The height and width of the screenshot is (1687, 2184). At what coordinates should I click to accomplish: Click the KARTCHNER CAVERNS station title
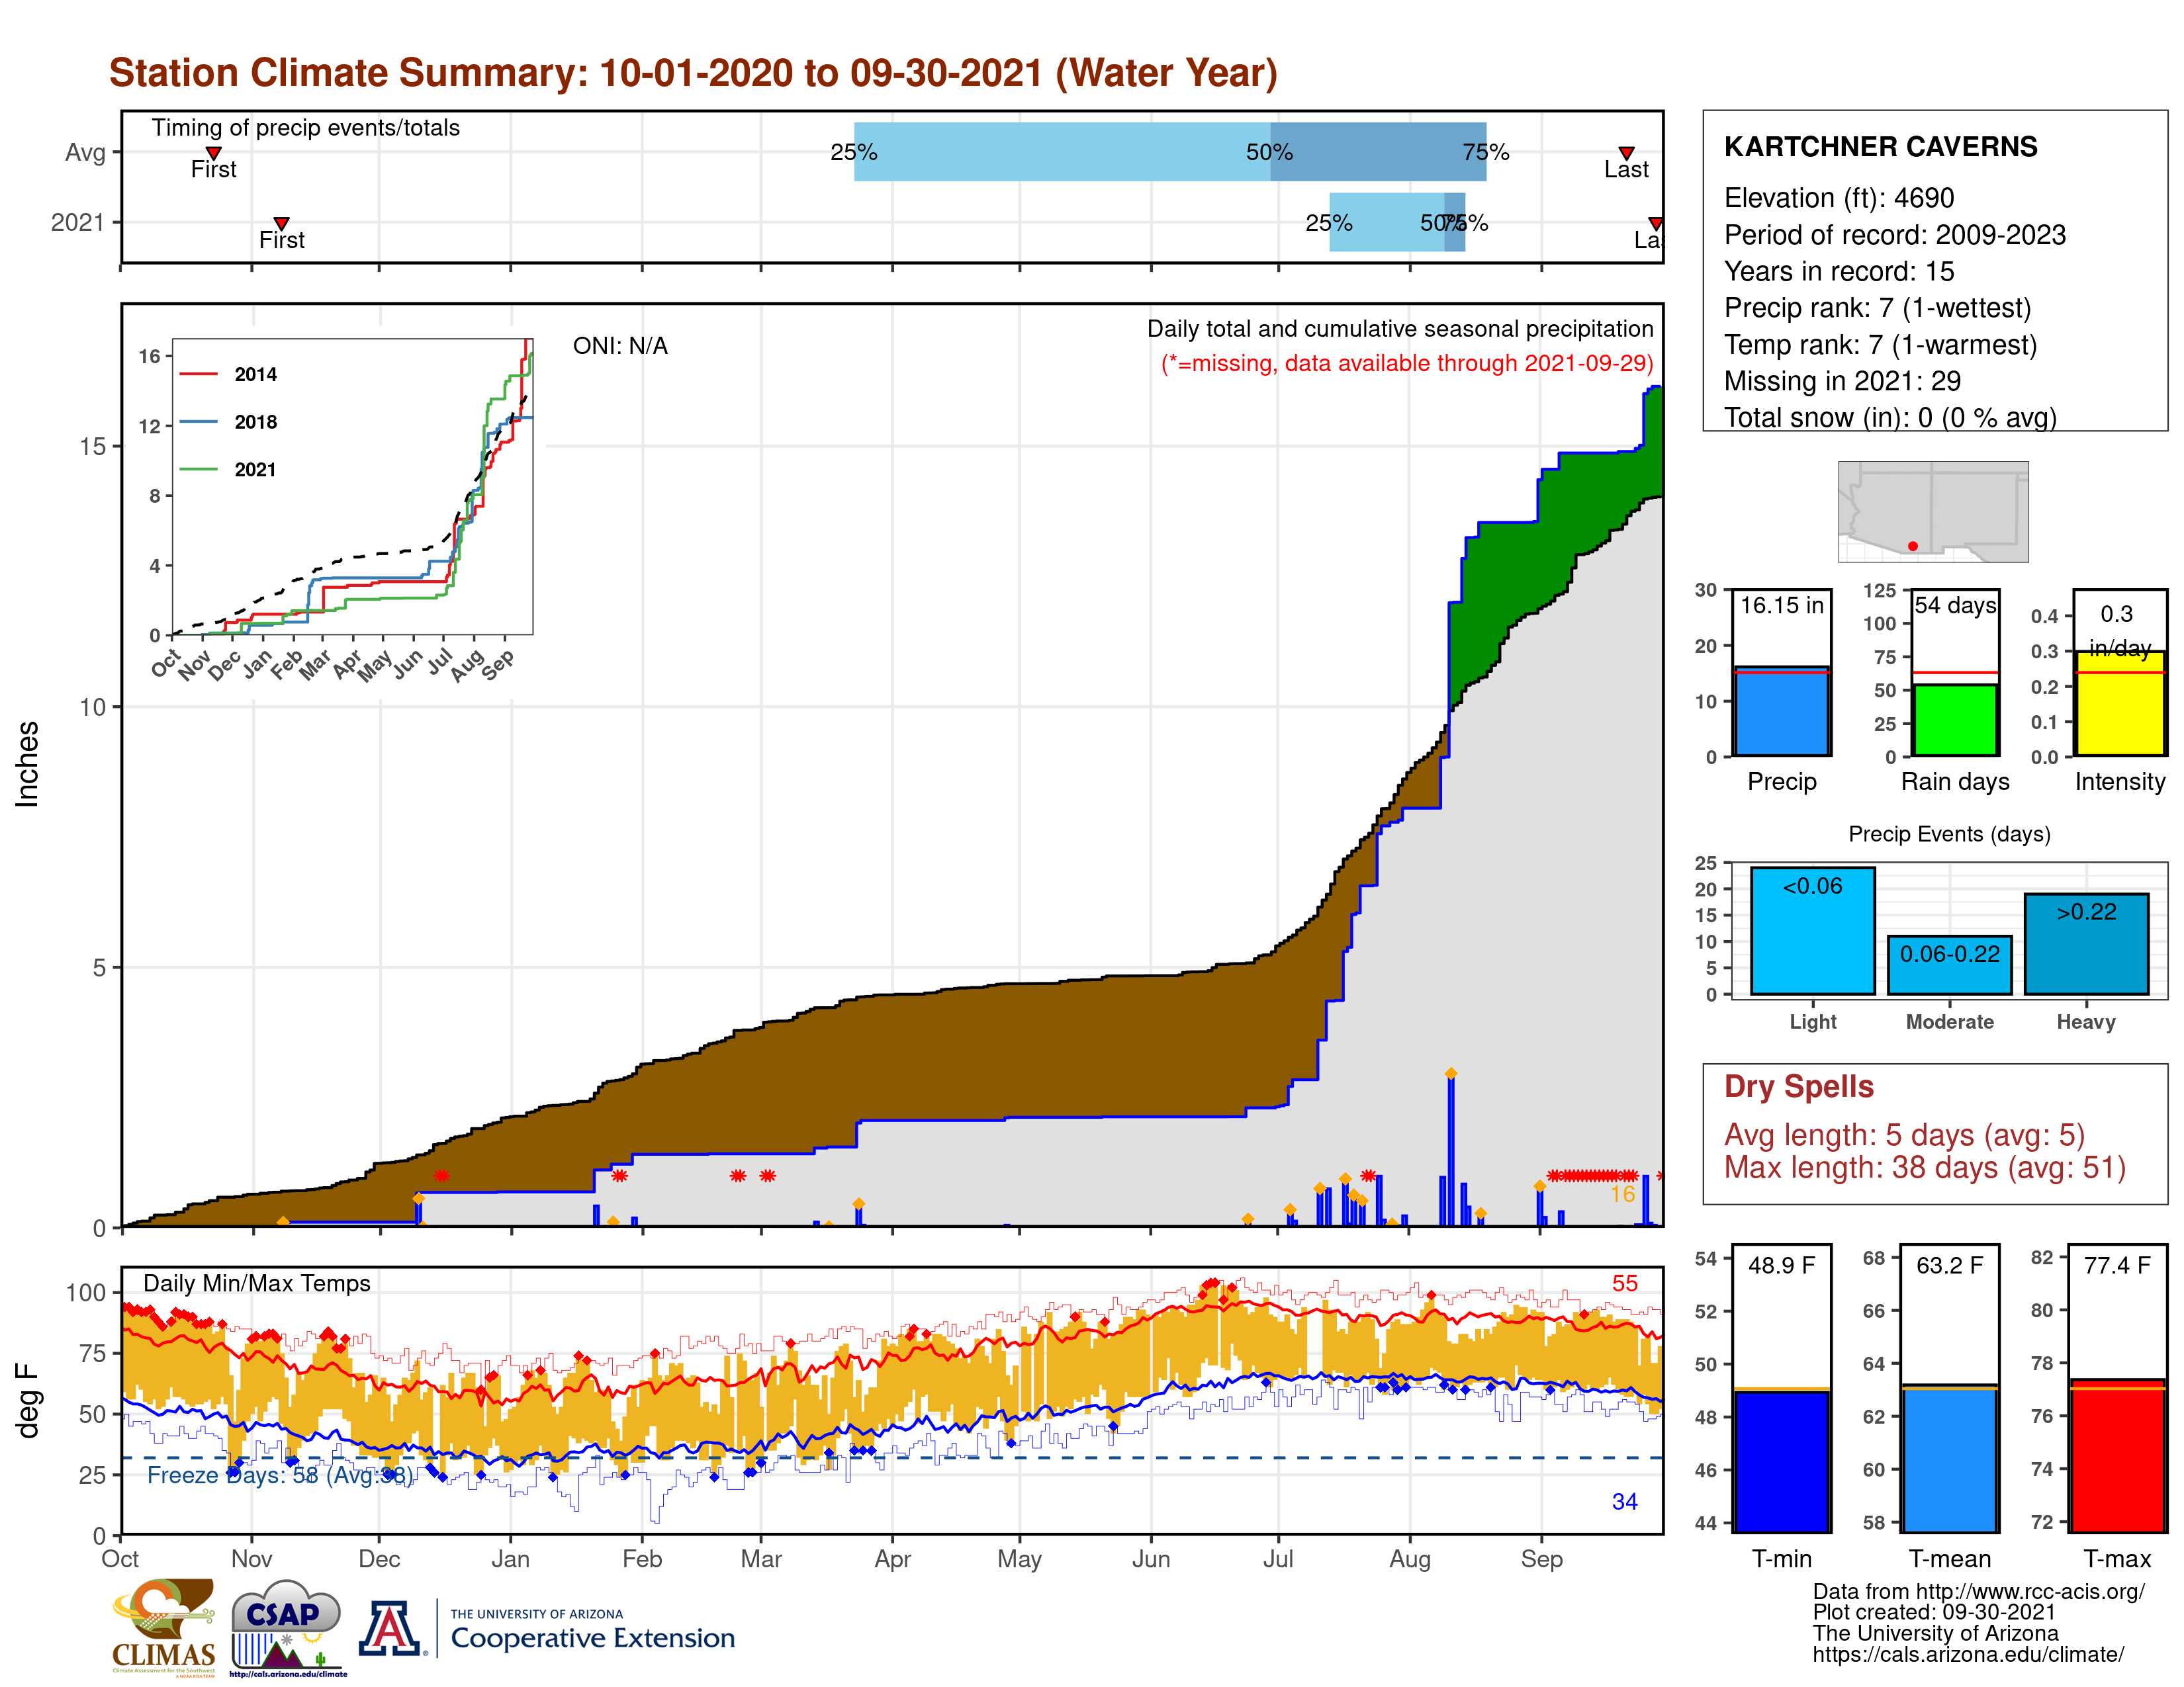1880,147
